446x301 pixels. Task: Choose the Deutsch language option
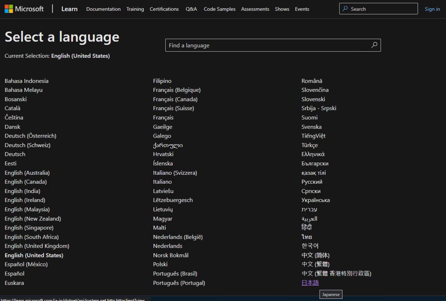15,154
